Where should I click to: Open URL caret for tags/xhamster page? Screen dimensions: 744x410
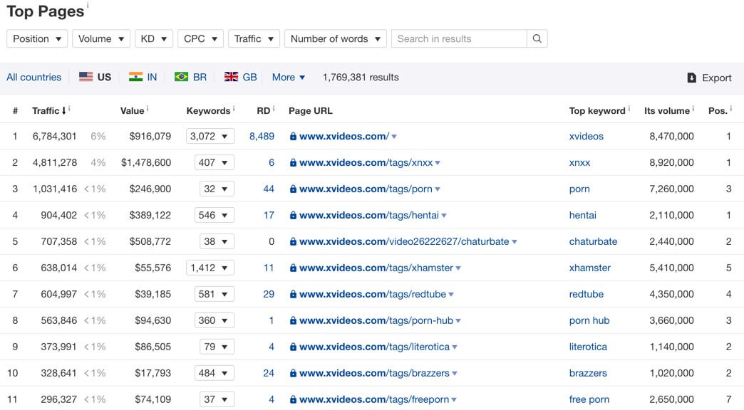tap(458, 268)
